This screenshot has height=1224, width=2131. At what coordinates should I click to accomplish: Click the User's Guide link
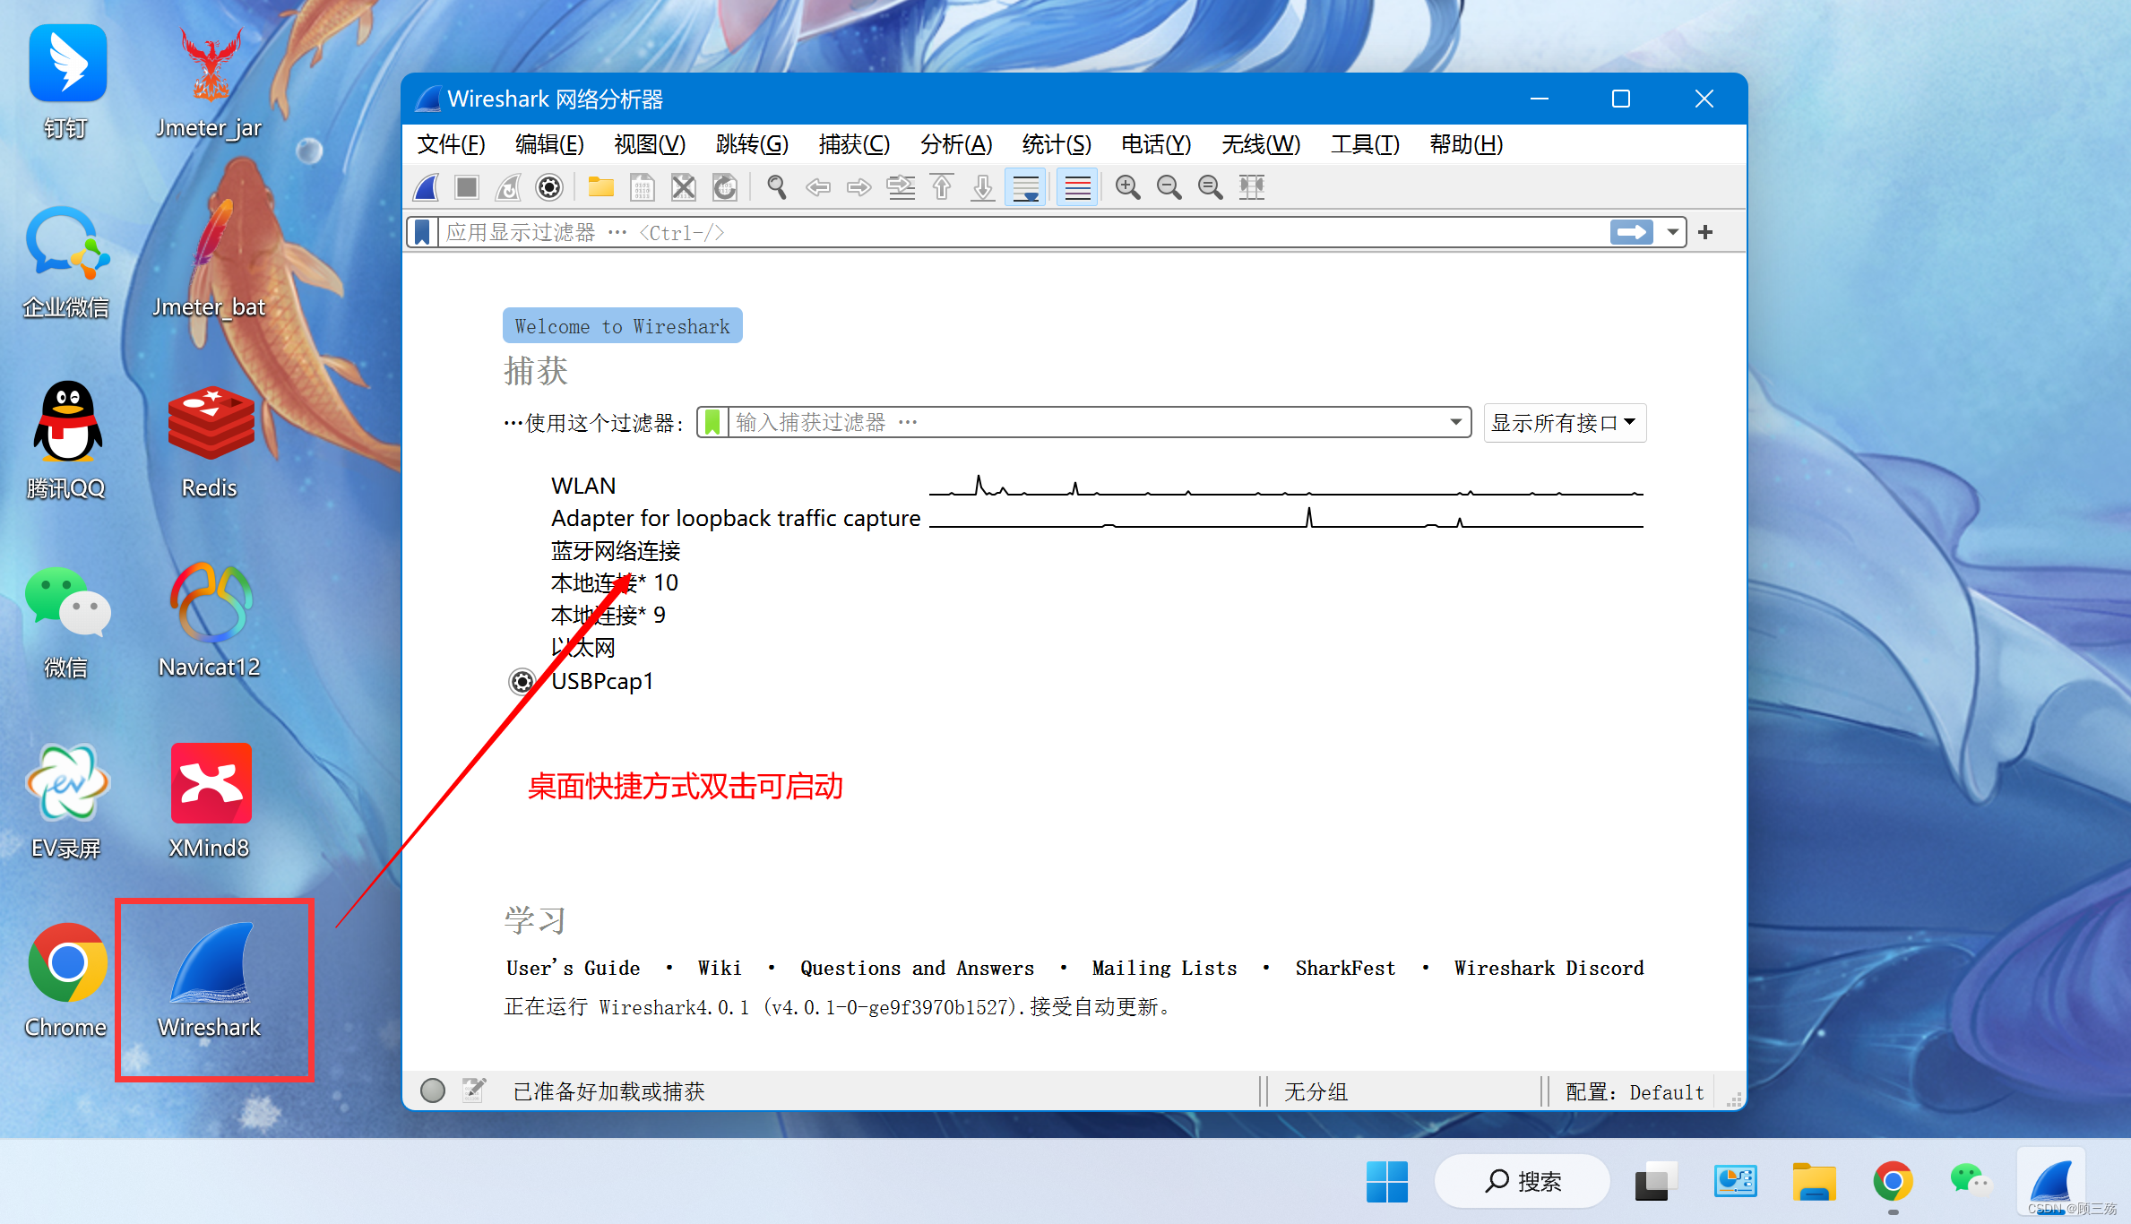point(571,968)
